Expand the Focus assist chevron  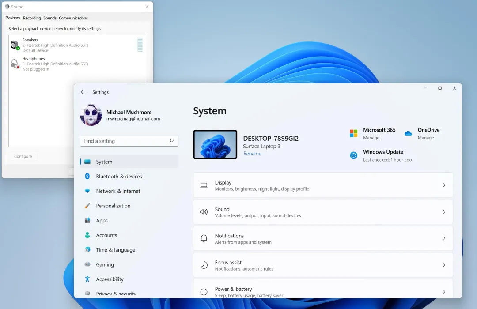pyautogui.click(x=444, y=265)
